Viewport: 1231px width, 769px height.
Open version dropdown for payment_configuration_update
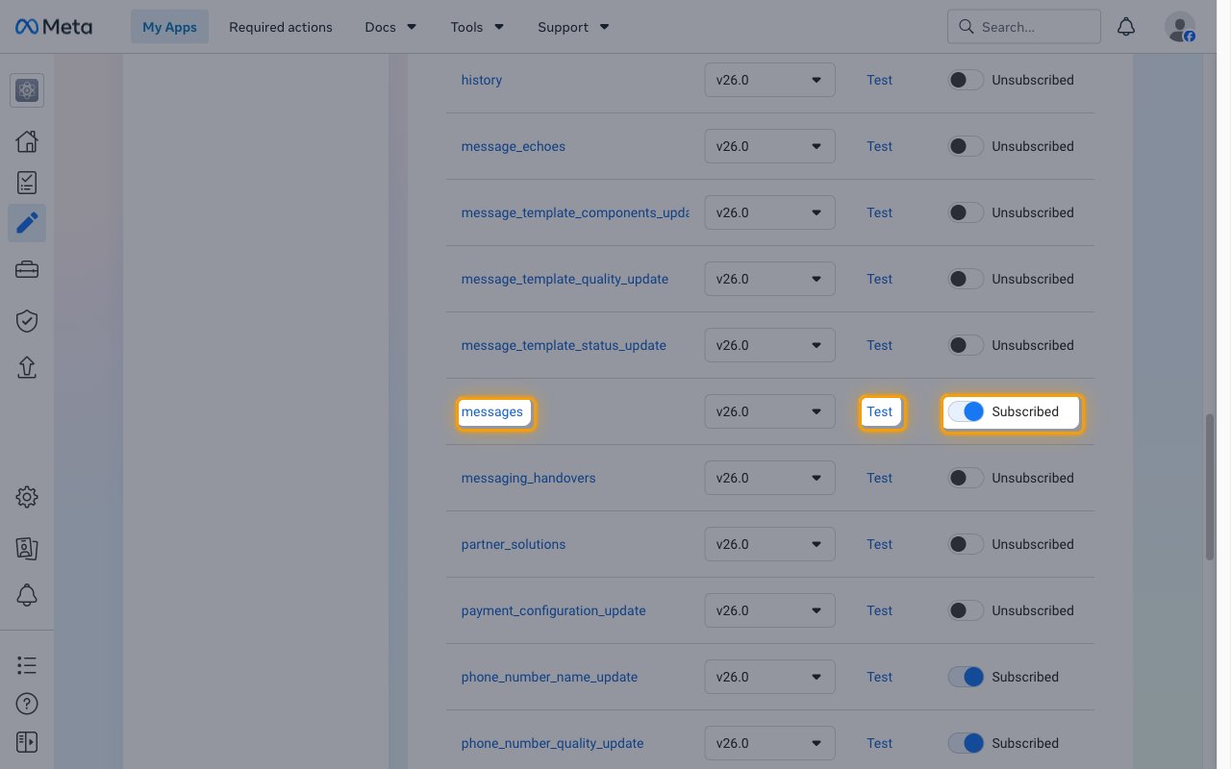(769, 610)
